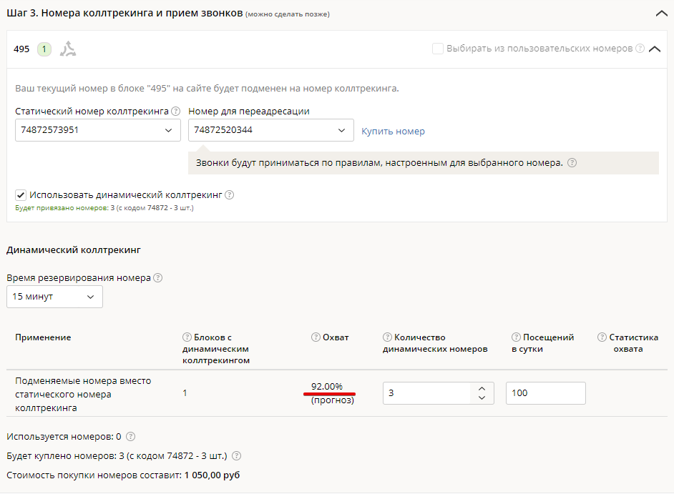Uncheck Использовать динамический коллтрекинг checkbox
Viewport: 674px width, 494px height.
tap(21, 194)
